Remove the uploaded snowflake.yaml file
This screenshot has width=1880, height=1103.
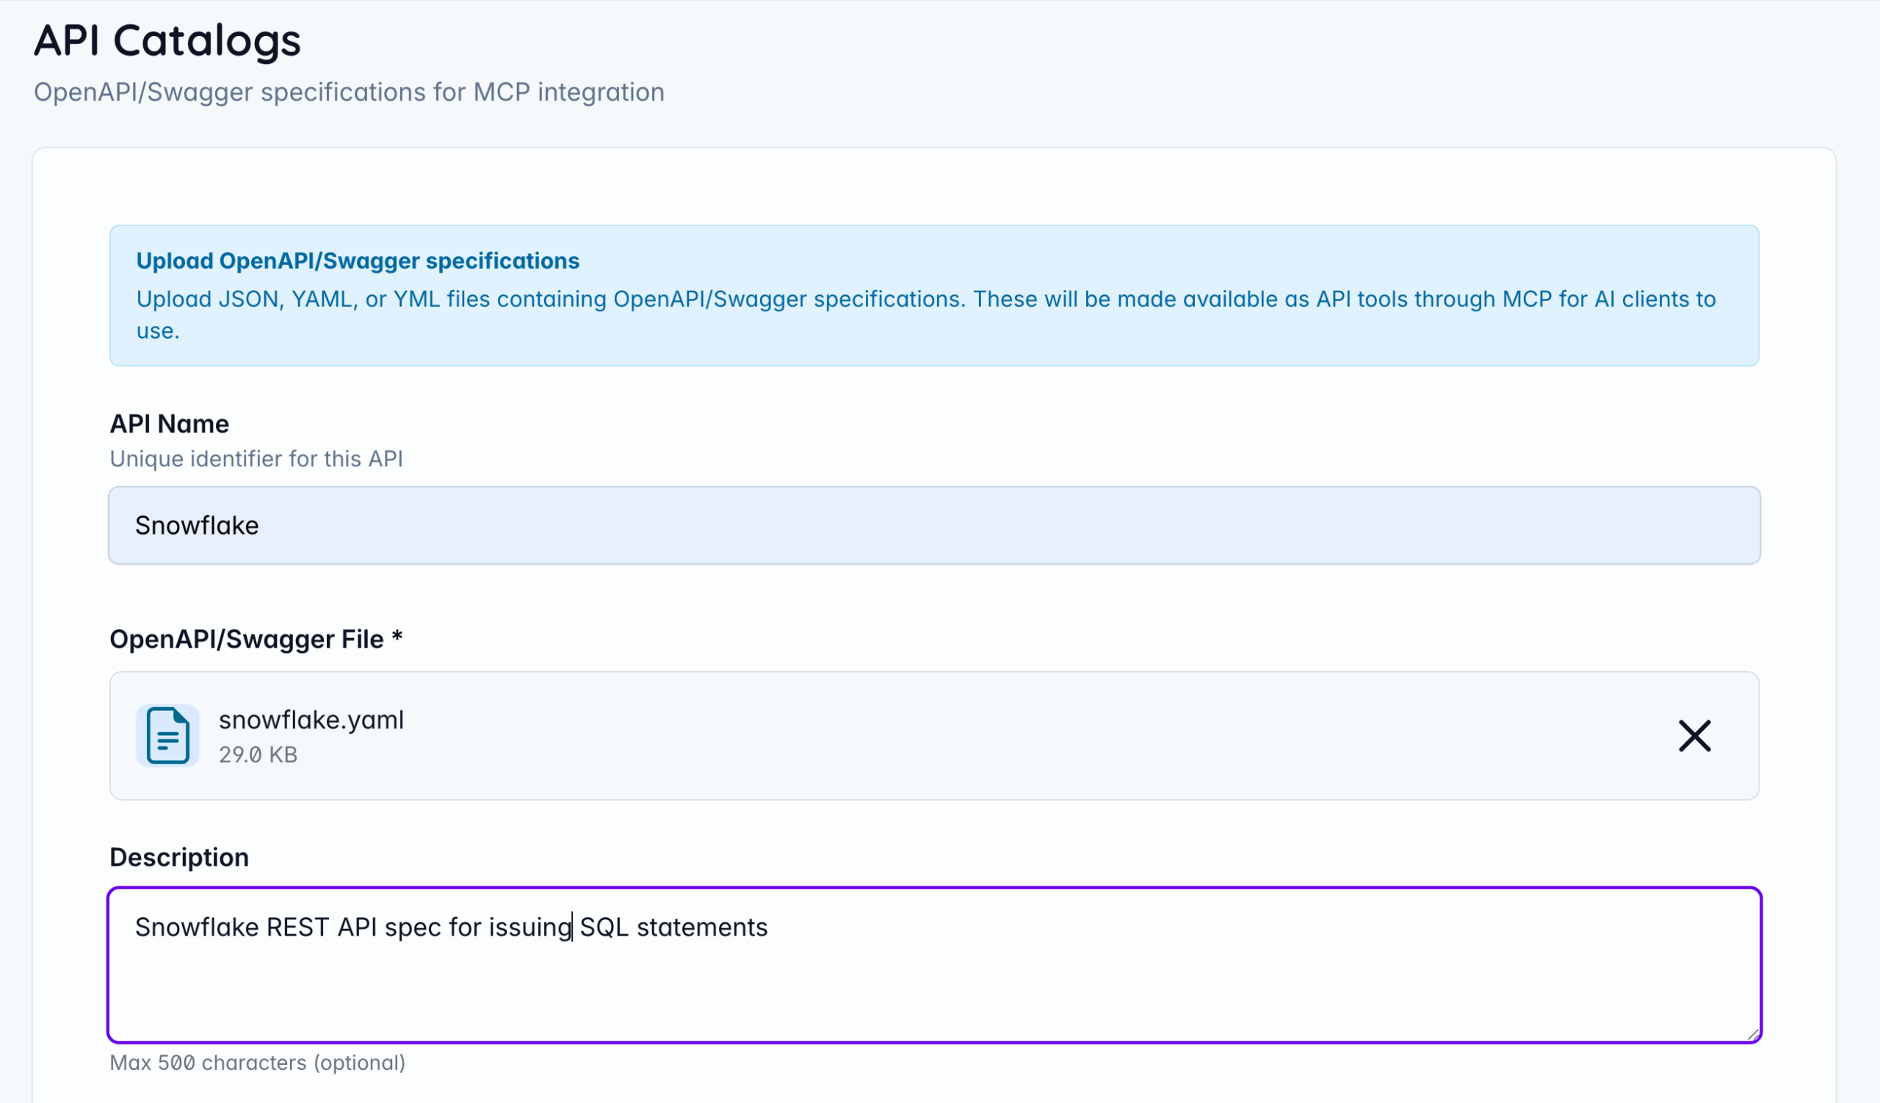pyautogui.click(x=1694, y=736)
